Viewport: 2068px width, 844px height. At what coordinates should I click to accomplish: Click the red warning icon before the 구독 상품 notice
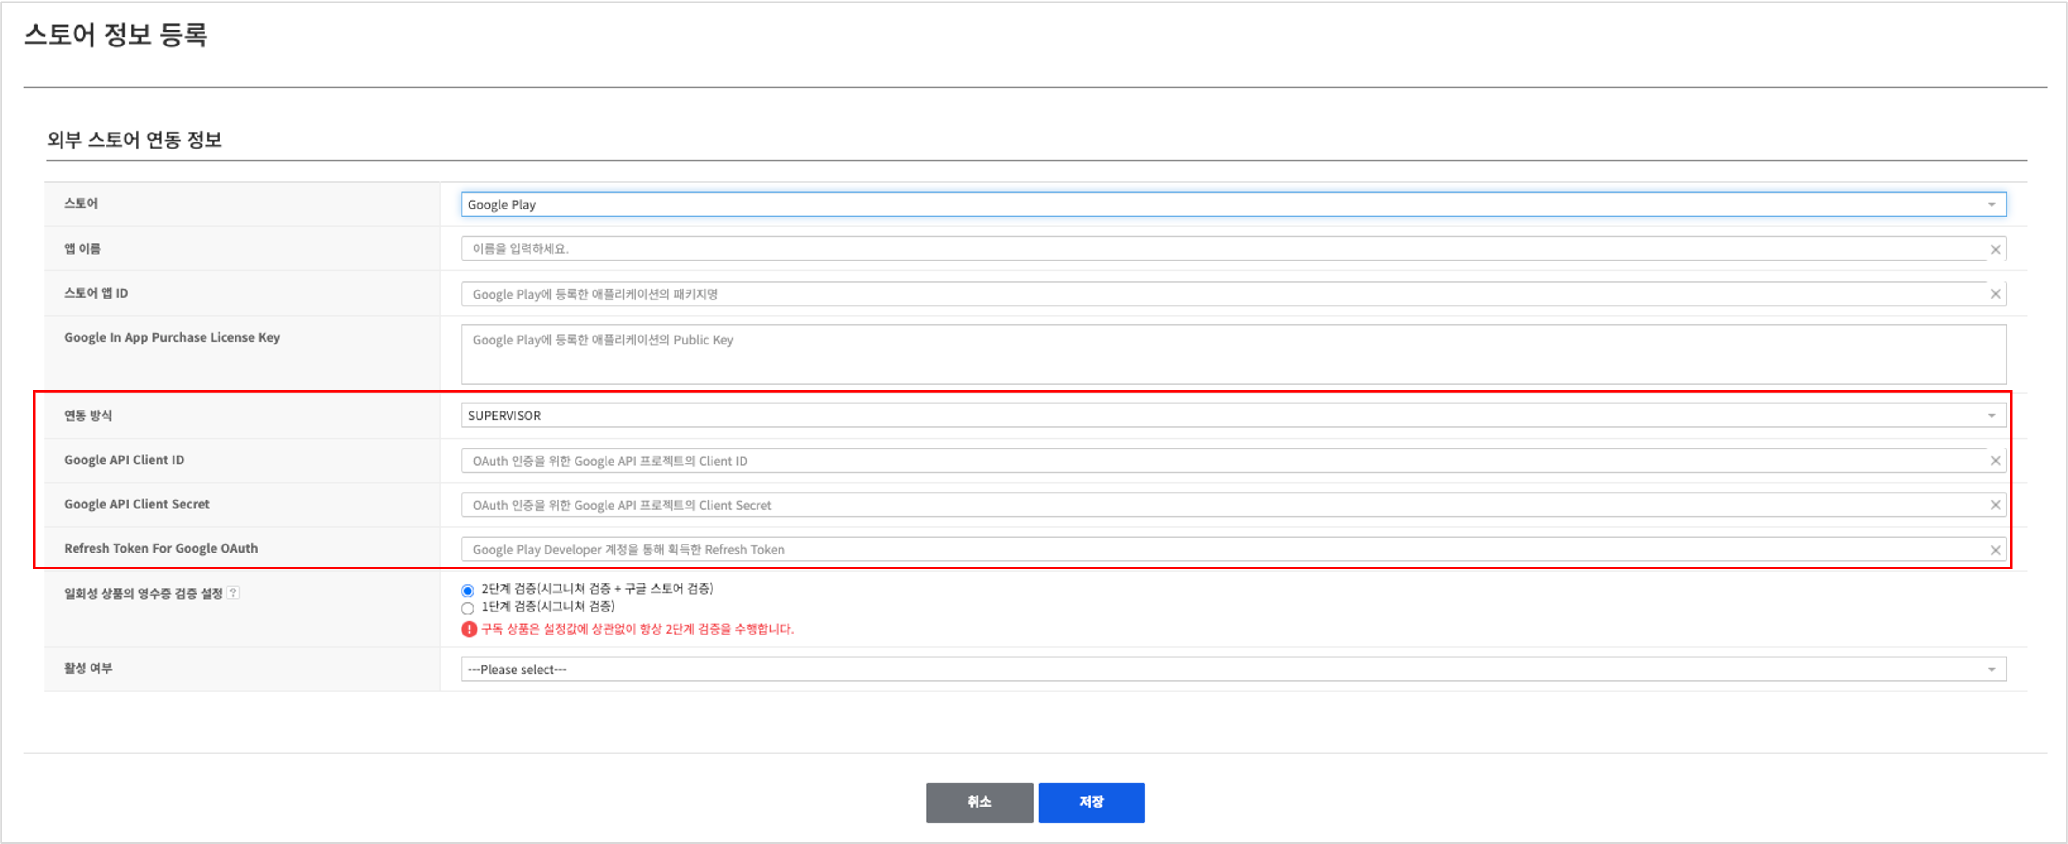[x=469, y=629]
